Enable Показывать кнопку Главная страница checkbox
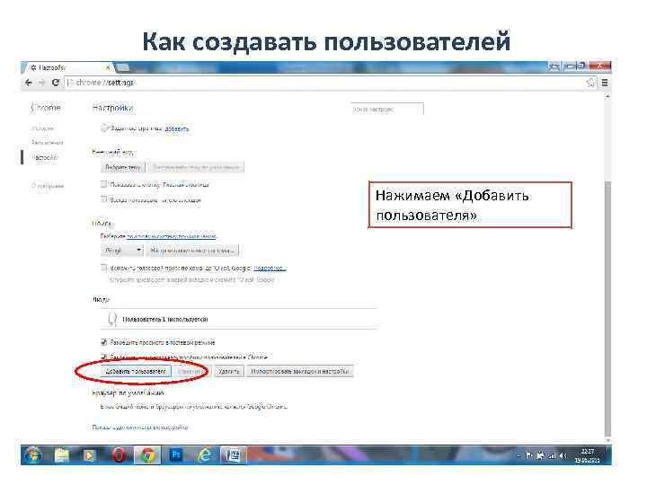The height and width of the screenshot is (485, 647). tap(104, 184)
